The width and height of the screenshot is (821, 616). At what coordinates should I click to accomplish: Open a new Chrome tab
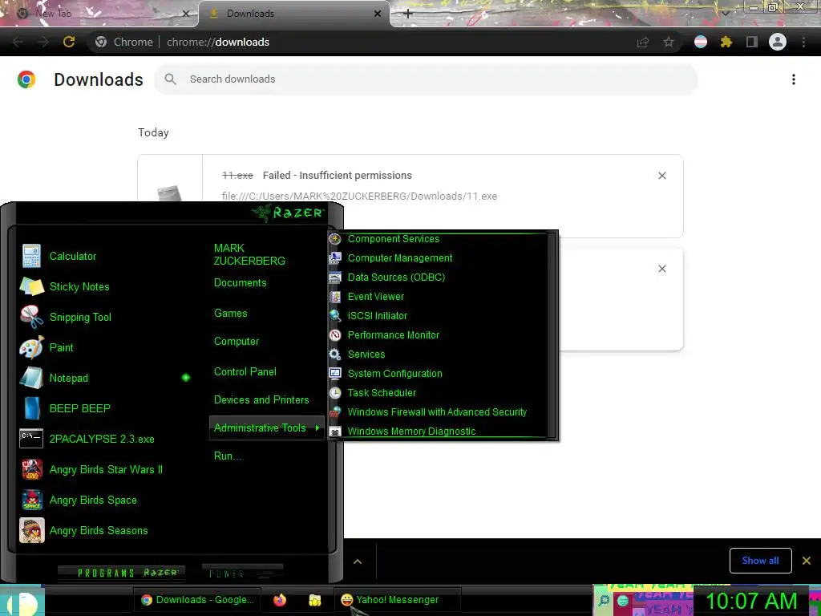408,14
